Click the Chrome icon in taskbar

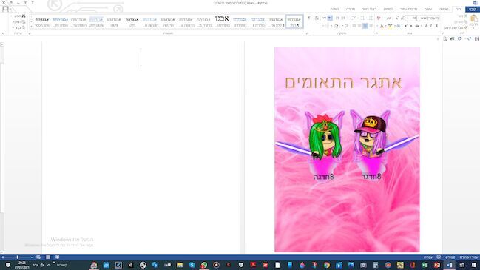pyautogui.click(x=327, y=265)
